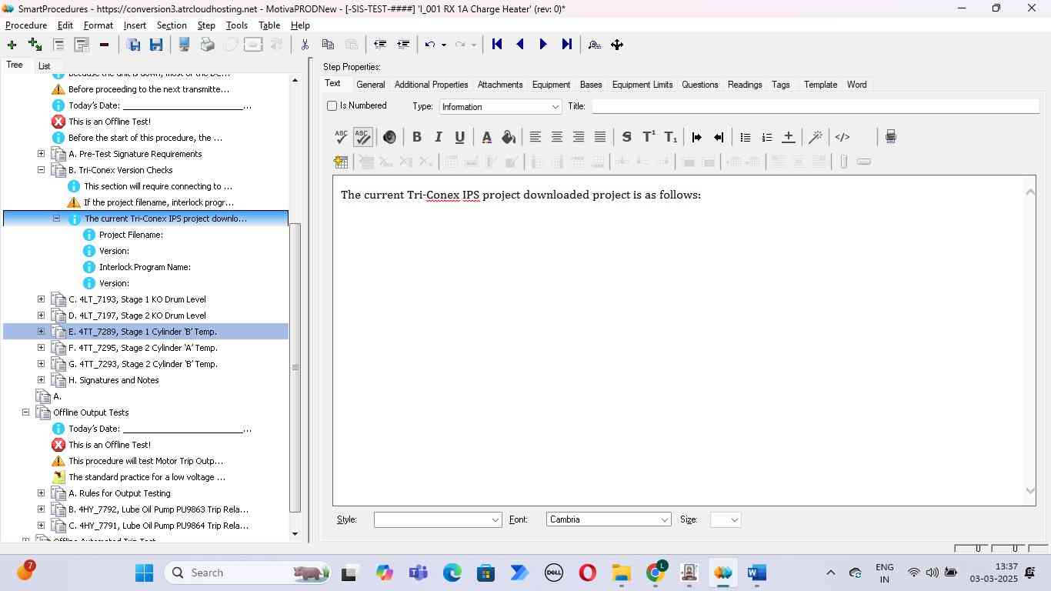Switch to the List view tab

point(45,66)
